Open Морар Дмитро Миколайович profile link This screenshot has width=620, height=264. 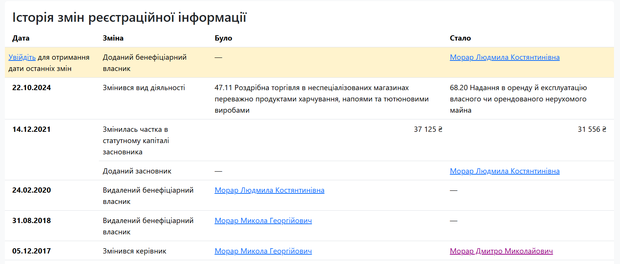[501, 251]
